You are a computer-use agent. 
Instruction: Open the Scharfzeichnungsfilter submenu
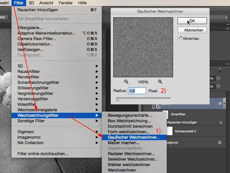click(x=56, y=82)
